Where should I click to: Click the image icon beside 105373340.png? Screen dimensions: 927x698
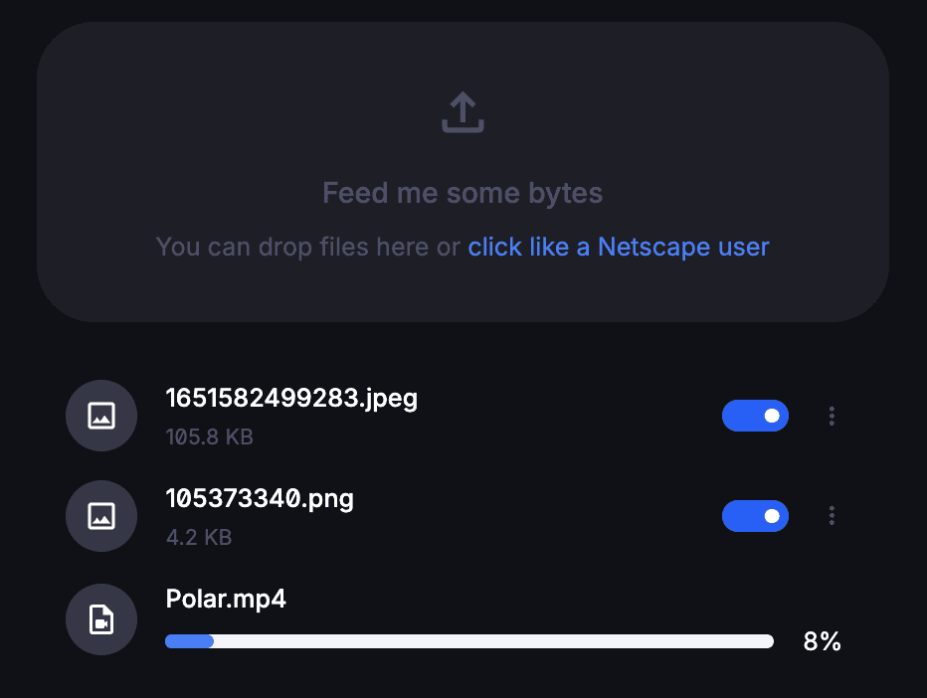101,516
